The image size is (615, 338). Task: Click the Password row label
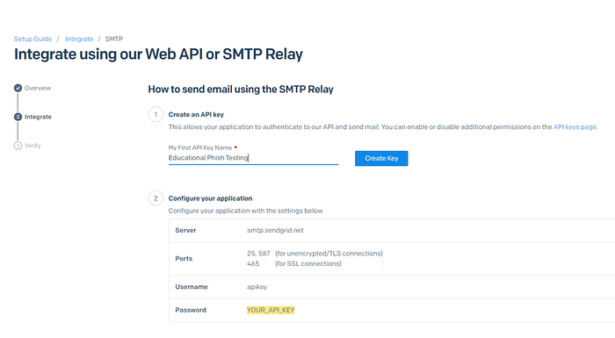191,310
